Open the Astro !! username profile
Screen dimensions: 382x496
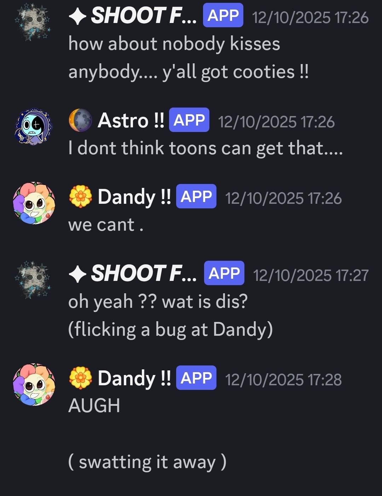pos(131,120)
